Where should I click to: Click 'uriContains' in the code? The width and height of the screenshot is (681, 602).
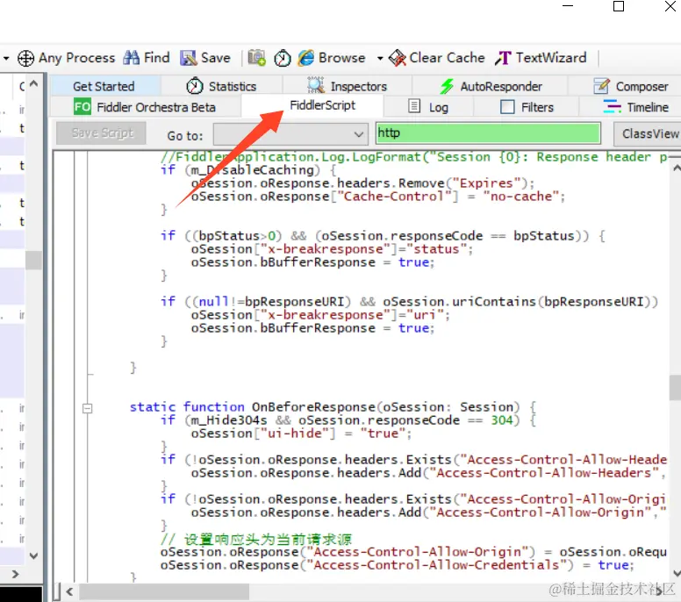point(494,301)
